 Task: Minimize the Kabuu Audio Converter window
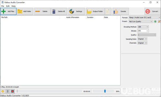coord(144,2)
